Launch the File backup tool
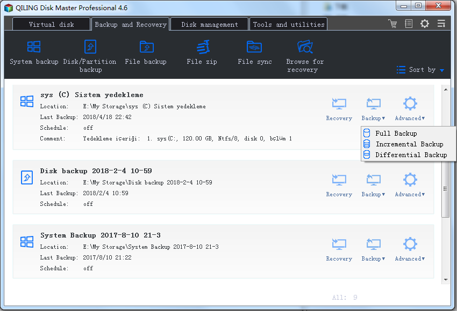 [x=146, y=53]
